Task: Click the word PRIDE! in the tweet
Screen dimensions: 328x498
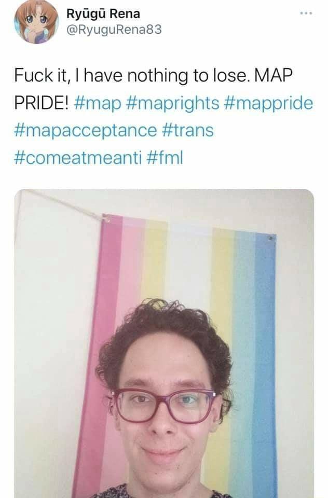Action: tap(42, 103)
